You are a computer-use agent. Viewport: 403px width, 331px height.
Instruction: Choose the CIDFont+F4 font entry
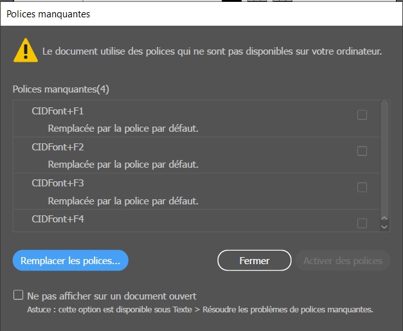[58, 219]
